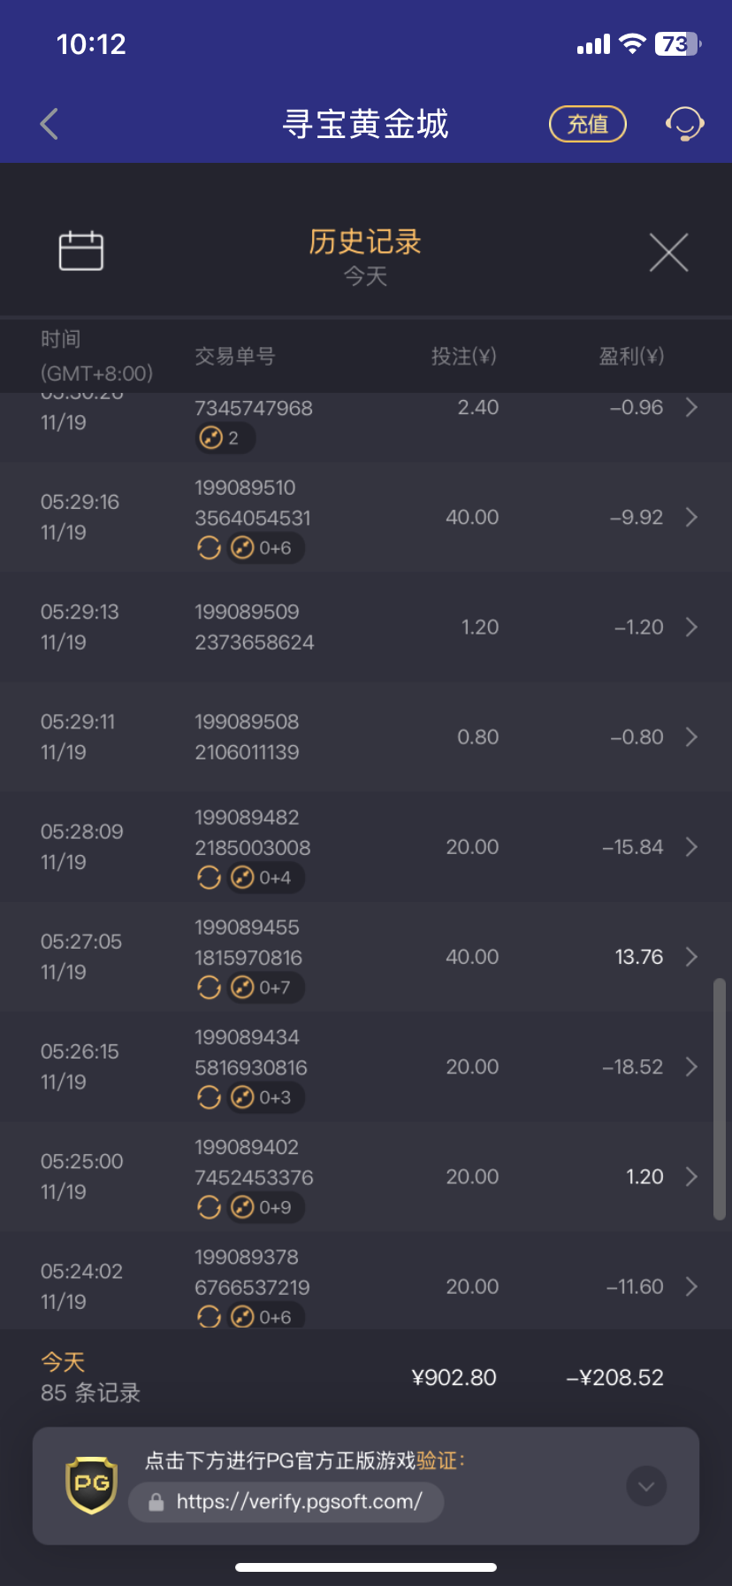Tap the PG shield logo
This screenshot has height=1586, width=732.
92,1485
